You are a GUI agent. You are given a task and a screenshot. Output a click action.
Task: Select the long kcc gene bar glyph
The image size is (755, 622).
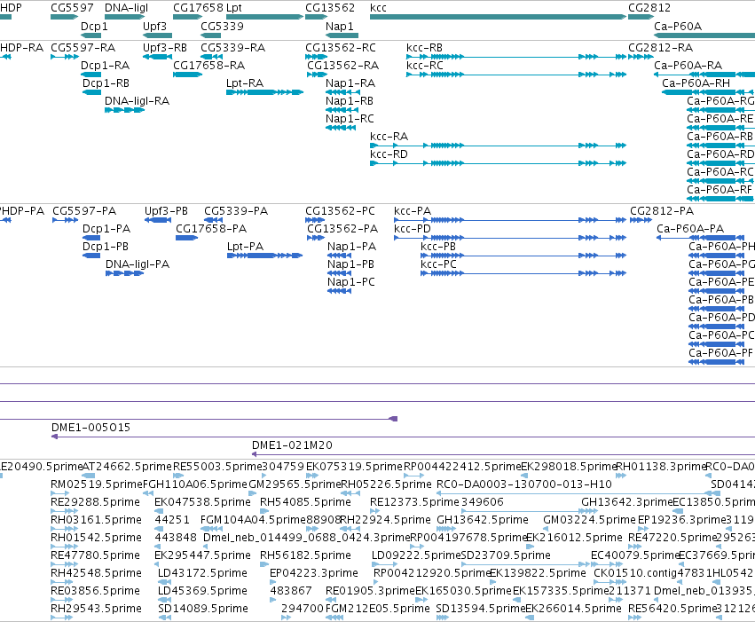[498, 17]
